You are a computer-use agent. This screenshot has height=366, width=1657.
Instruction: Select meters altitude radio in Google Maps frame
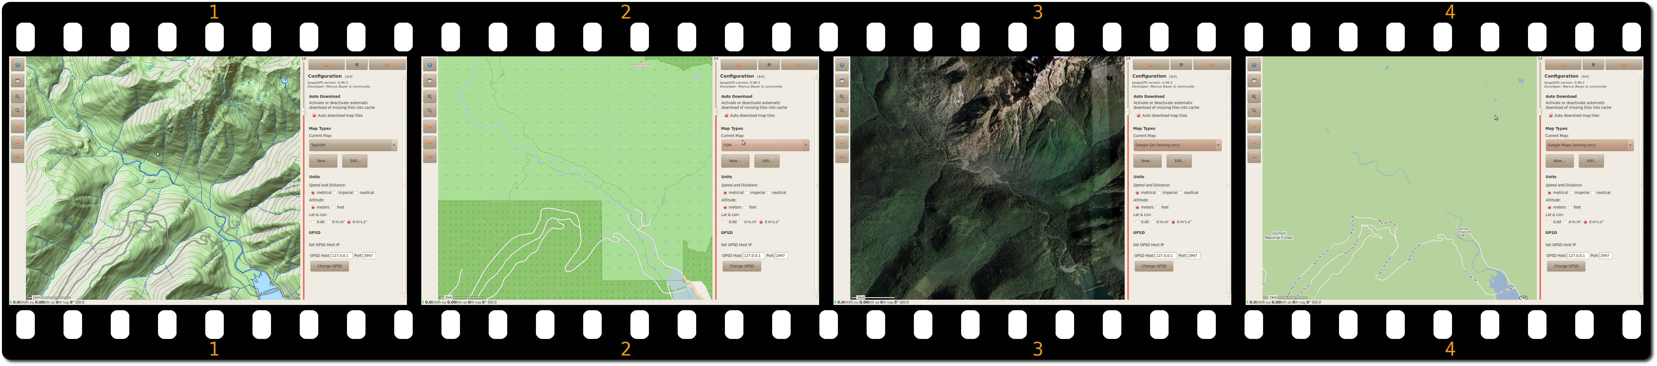click(1550, 208)
